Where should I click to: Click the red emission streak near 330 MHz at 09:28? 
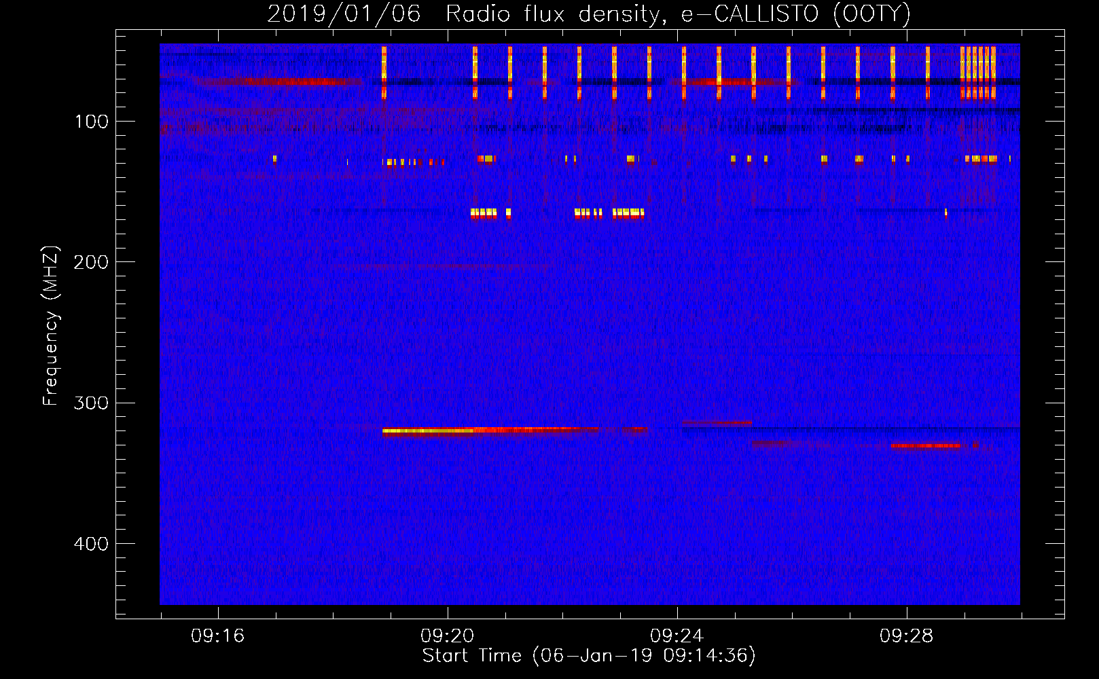(925, 445)
